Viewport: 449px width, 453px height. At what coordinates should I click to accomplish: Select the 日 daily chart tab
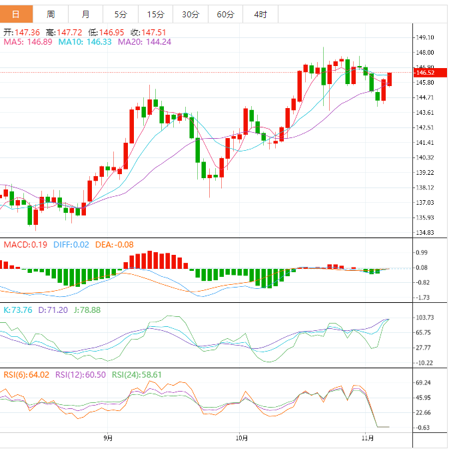coord(17,14)
